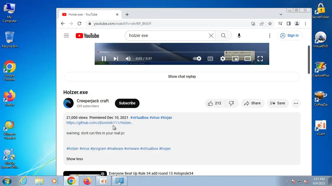Open the Chrome three-dot menu

pyautogui.click(x=306, y=24)
